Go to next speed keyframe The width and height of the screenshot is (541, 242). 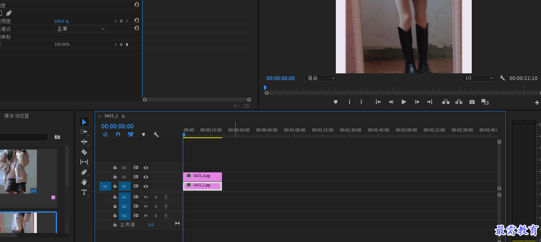[x=127, y=45]
